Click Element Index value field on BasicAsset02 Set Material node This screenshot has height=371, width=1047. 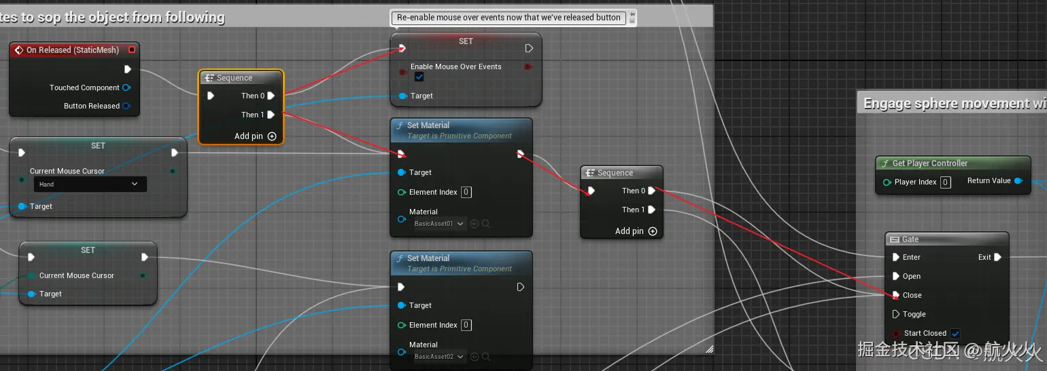point(466,325)
